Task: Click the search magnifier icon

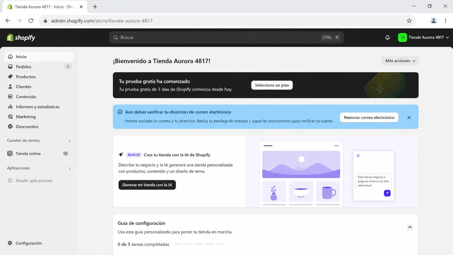Action: click(x=116, y=37)
